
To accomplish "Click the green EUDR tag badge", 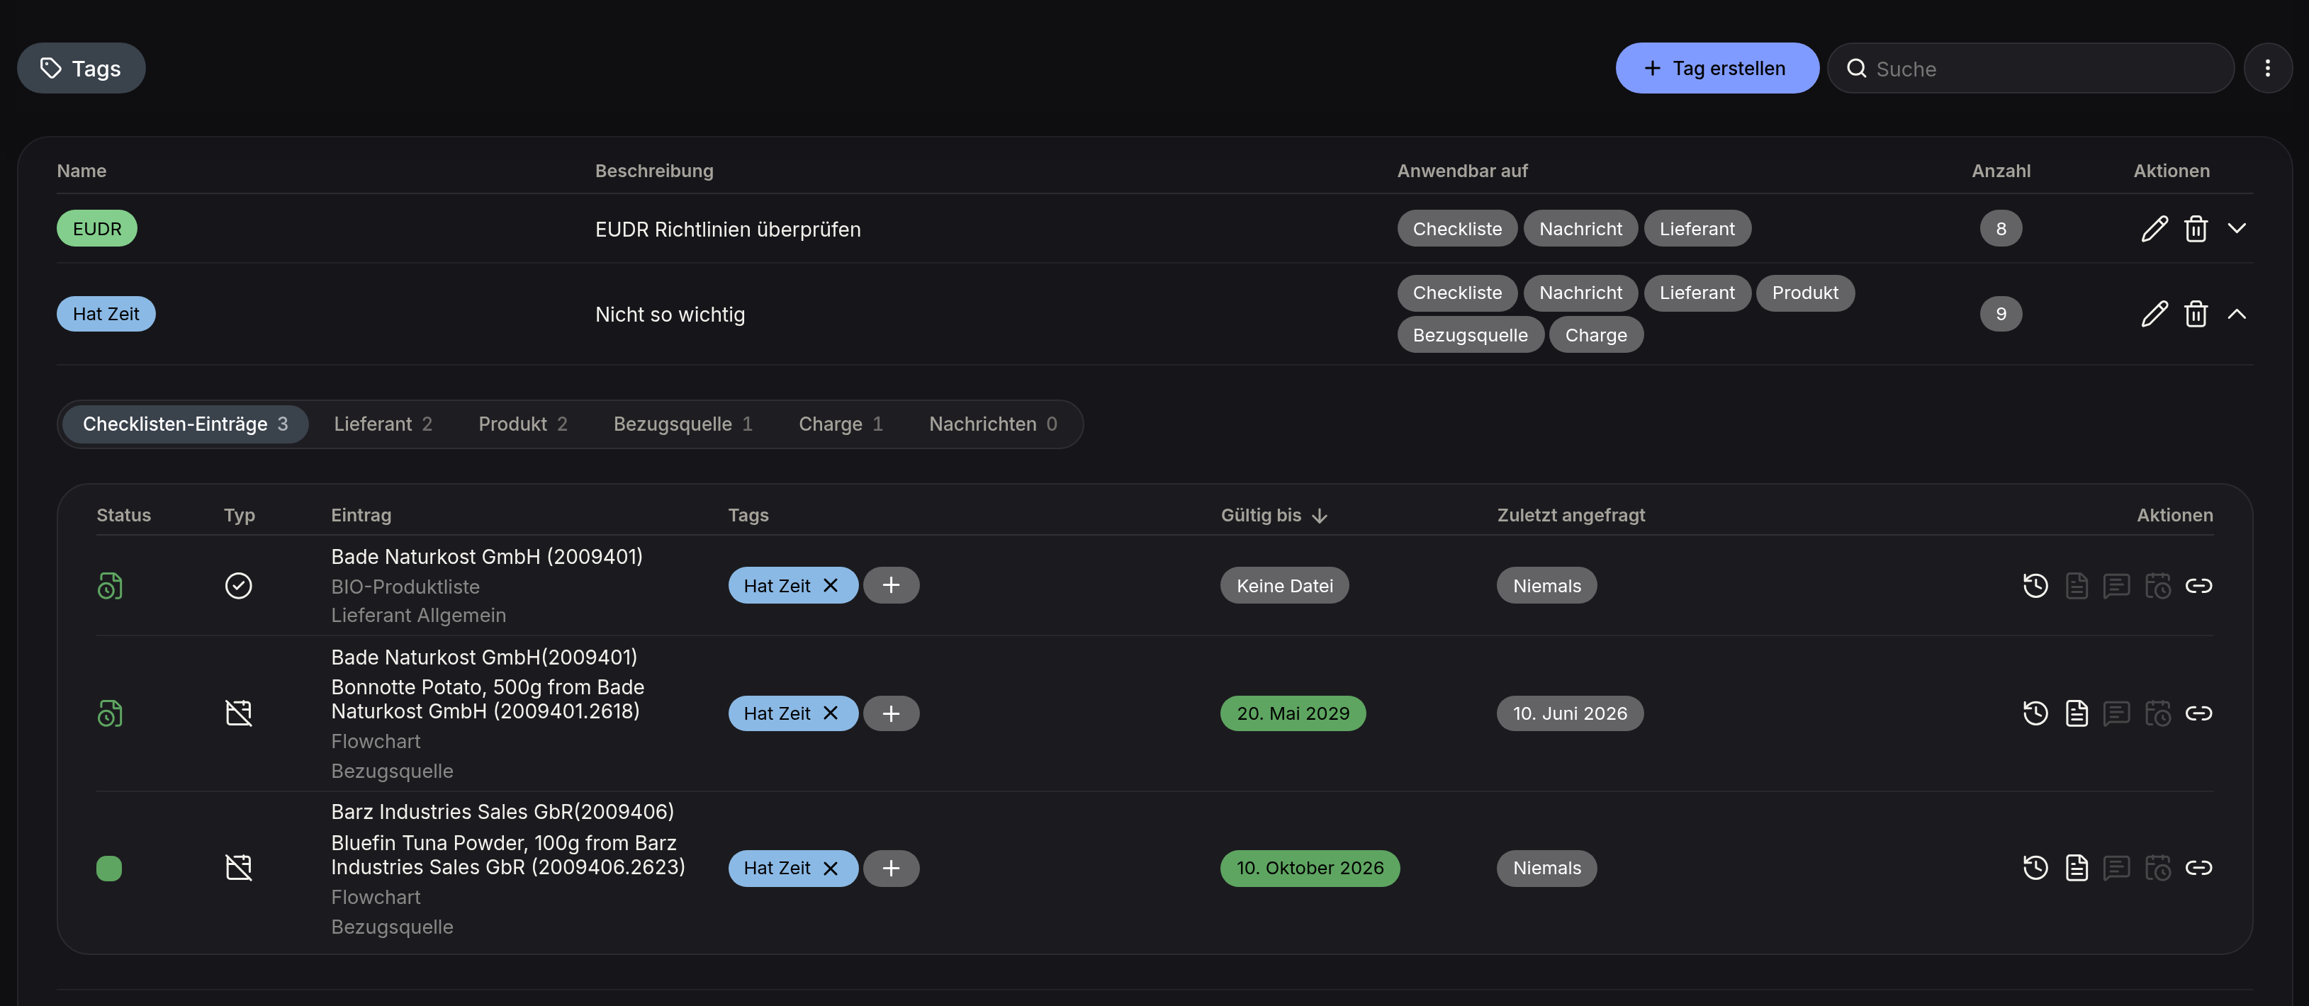I will click(97, 228).
